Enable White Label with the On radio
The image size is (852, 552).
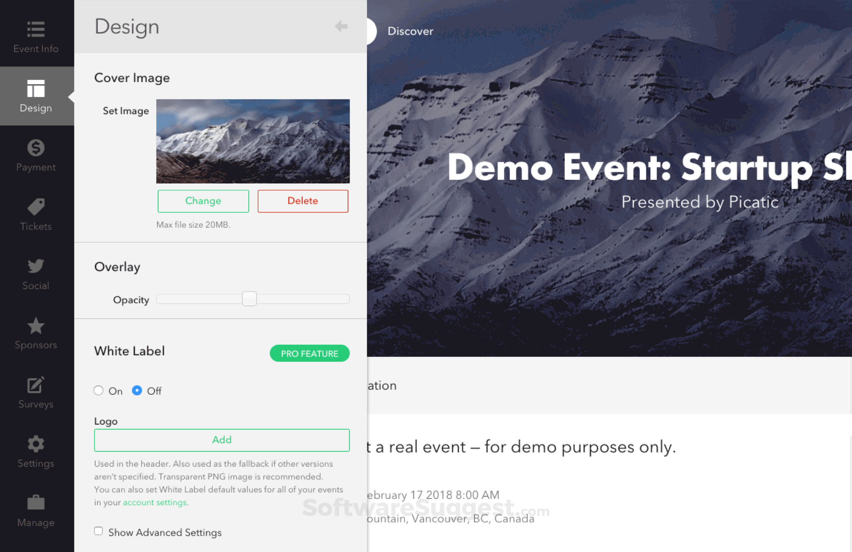(98, 391)
